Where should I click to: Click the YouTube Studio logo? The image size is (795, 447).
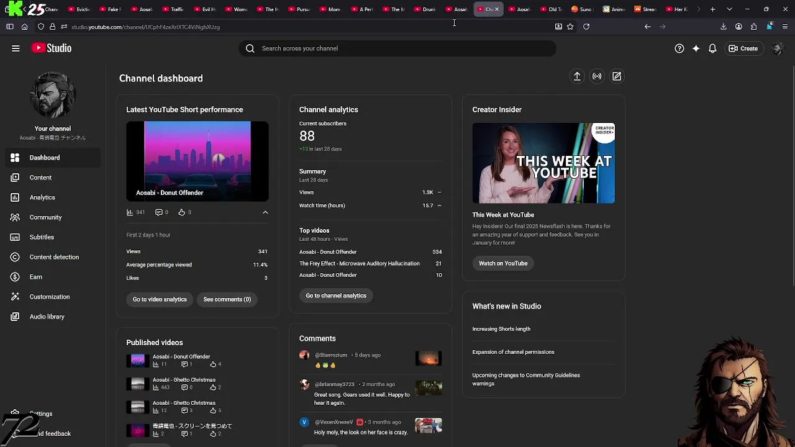(52, 48)
